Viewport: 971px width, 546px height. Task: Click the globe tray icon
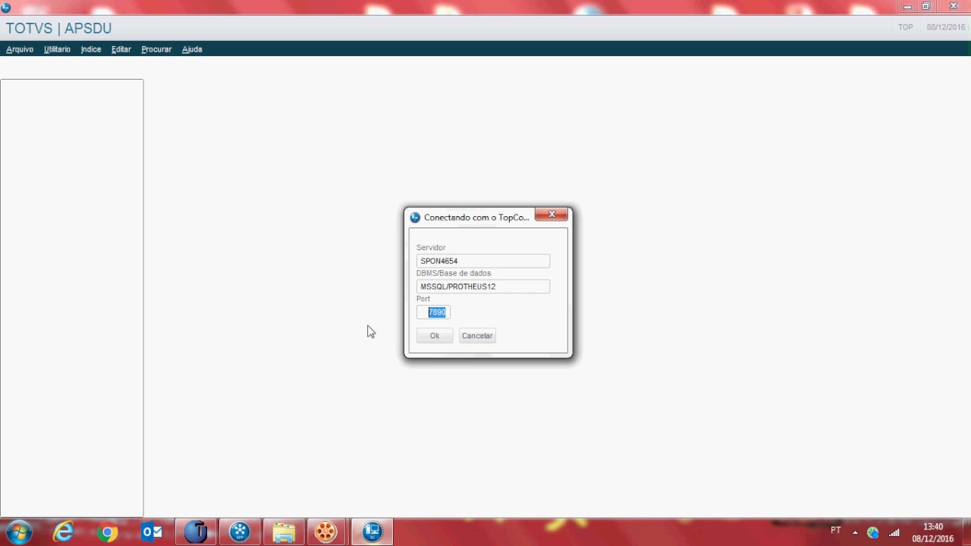tap(873, 532)
